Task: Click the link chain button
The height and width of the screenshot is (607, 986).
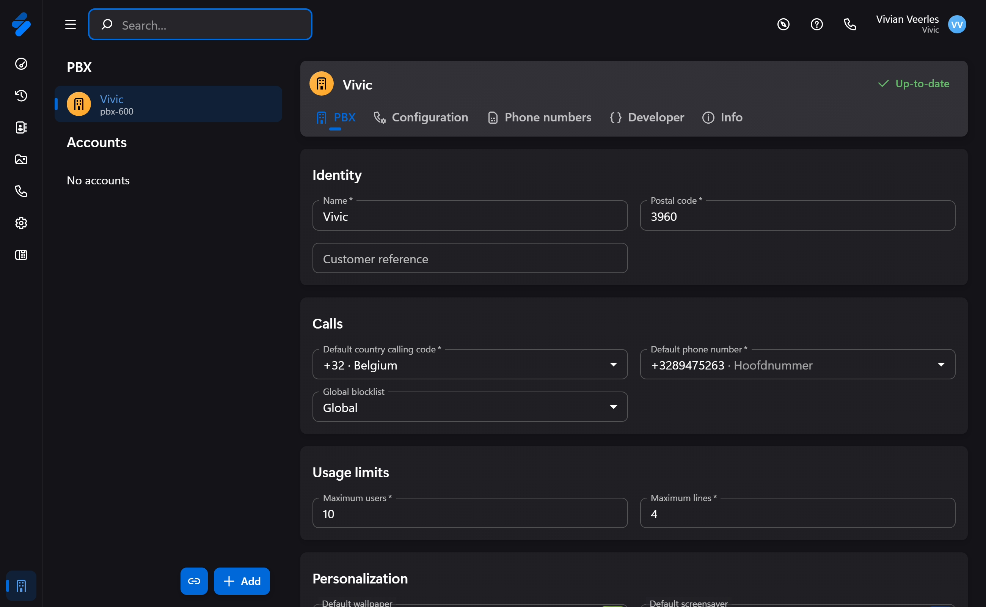Action: point(194,581)
